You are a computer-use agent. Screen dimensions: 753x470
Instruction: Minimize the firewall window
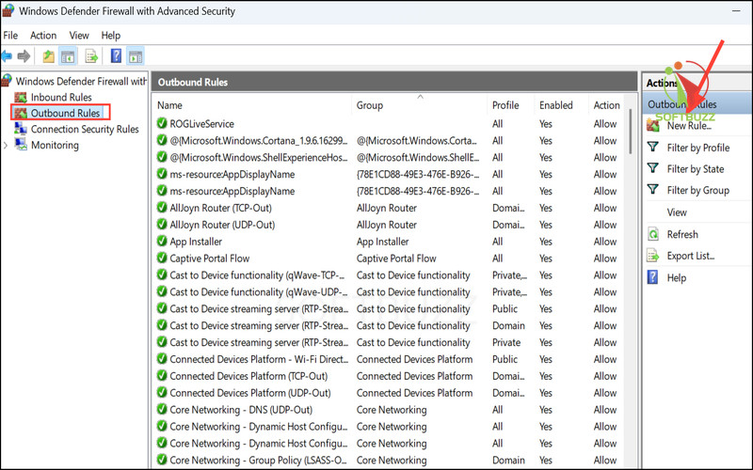pos(736,10)
